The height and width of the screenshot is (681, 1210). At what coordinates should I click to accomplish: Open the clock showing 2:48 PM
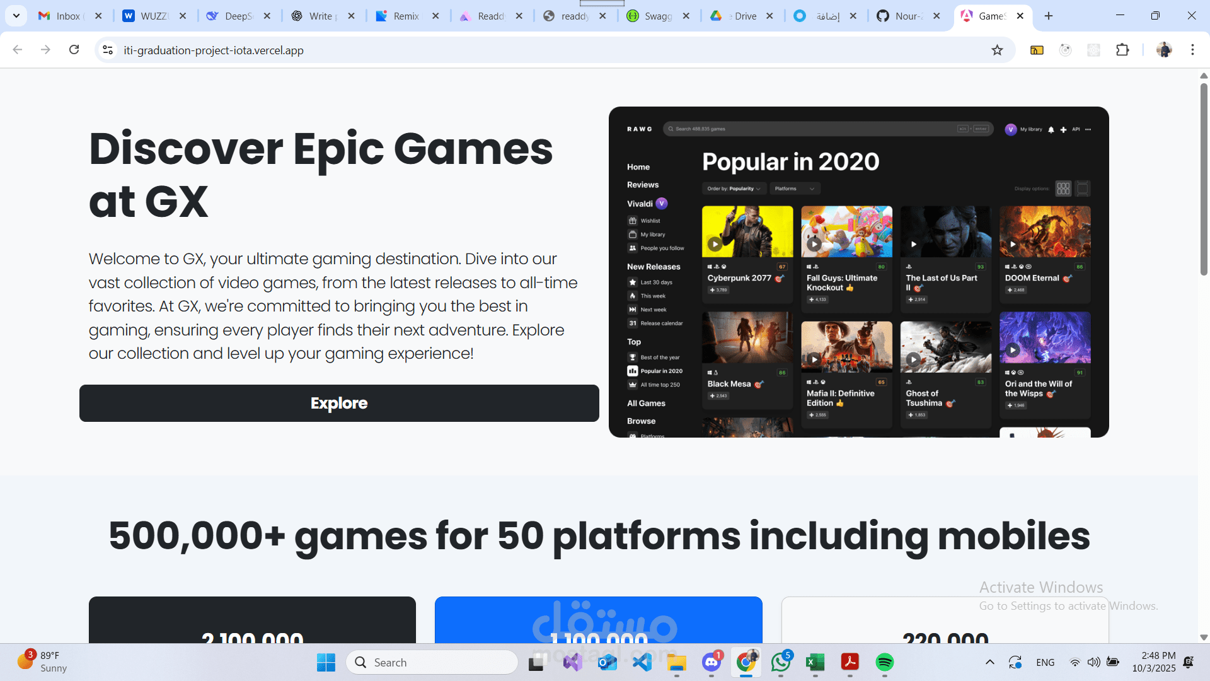(x=1153, y=662)
